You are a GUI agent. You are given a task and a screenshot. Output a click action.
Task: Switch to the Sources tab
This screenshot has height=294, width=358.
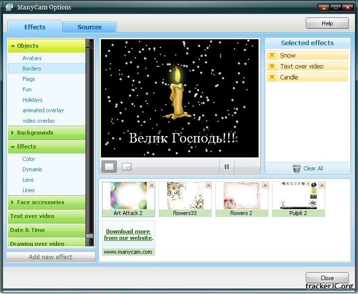(89, 27)
